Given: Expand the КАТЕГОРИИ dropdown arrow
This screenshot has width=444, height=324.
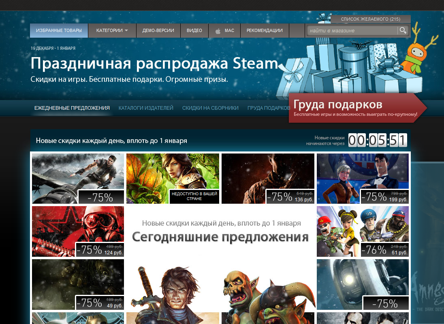Looking at the screenshot, I should point(126,30).
